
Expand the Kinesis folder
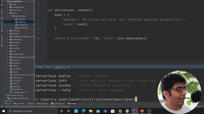pyautogui.click(x=8, y=45)
